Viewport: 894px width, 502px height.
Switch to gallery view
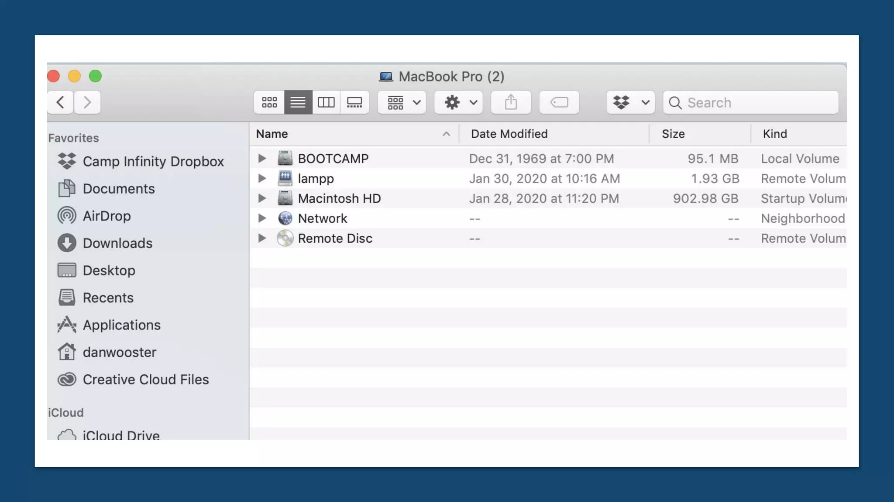[354, 102]
